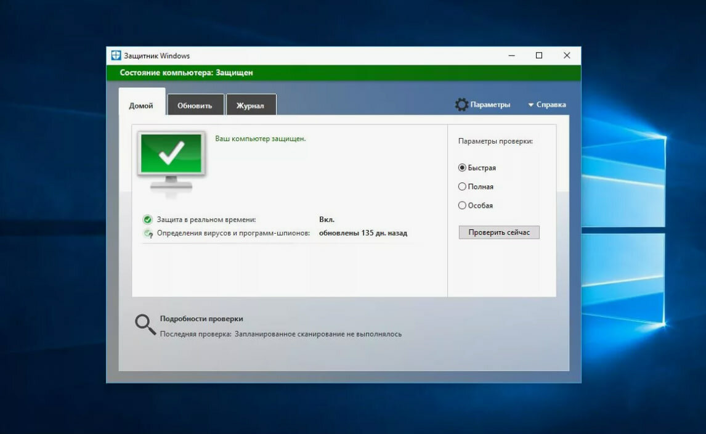This screenshot has width=706, height=434.
Task: Click 'Последняя проверка:' label
Action: (195, 334)
